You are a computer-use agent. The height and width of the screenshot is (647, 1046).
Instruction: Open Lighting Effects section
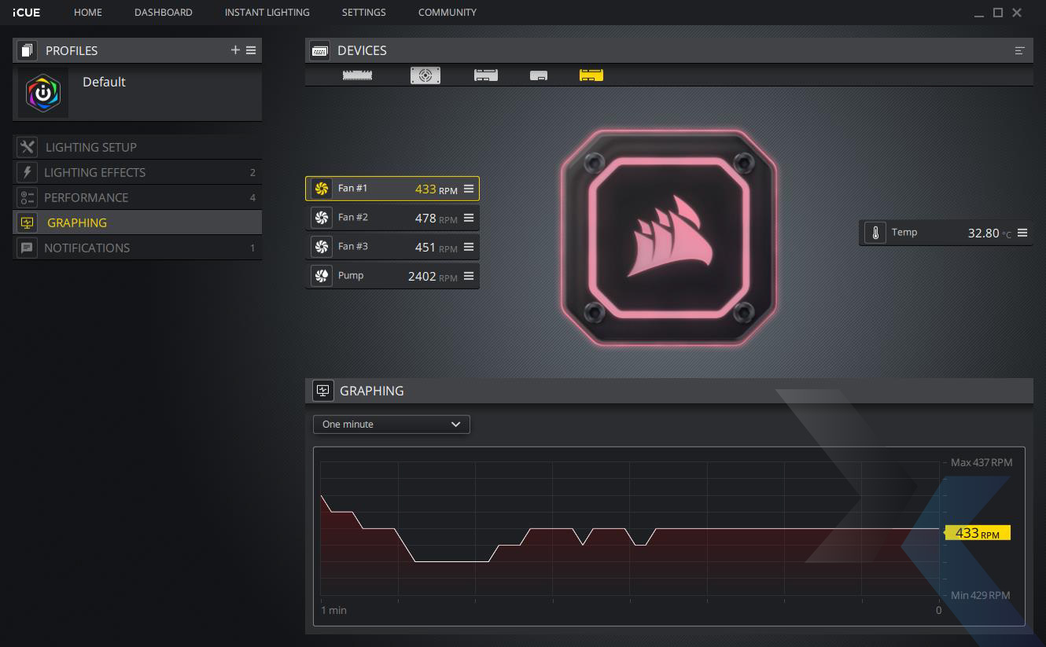[94, 172]
